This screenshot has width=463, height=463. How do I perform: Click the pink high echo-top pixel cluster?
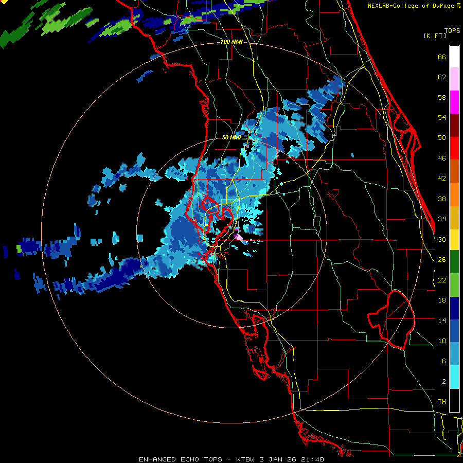pyautogui.click(x=238, y=237)
